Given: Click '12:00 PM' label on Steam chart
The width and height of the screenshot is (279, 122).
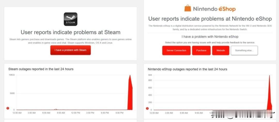Looking at the screenshot, I should (75, 113).
